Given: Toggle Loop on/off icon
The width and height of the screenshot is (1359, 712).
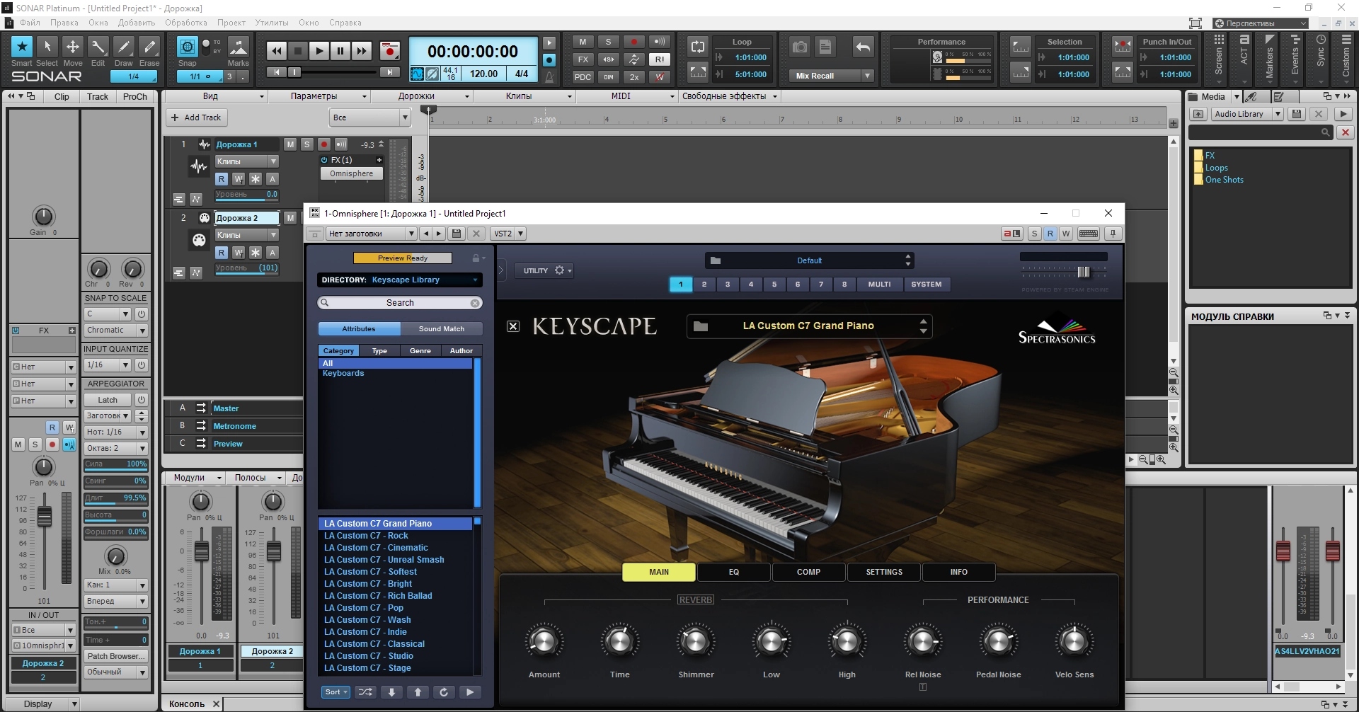Looking at the screenshot, I should [698, 47].
